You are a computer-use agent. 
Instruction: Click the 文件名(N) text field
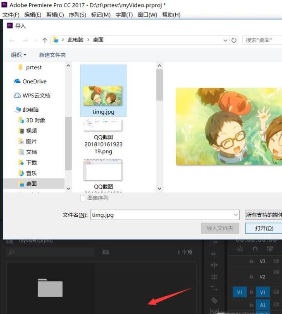(x=161, y=215)
